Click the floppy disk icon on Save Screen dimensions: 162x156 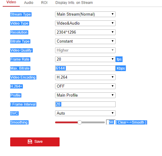[x=30, y=142]
